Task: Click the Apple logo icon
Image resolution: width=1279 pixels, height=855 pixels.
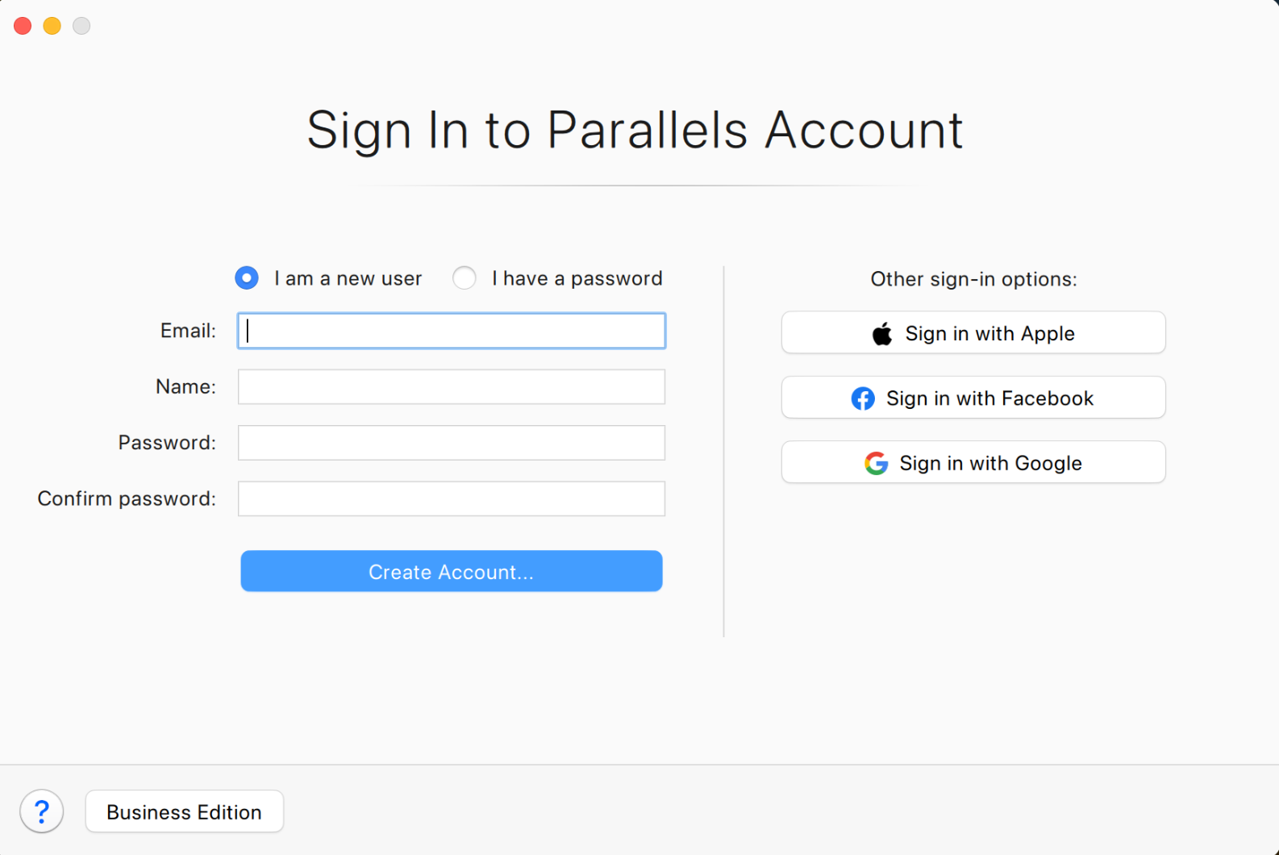Action: coord(882,334)
